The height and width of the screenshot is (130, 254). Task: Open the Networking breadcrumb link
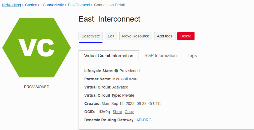click(11, 5)
